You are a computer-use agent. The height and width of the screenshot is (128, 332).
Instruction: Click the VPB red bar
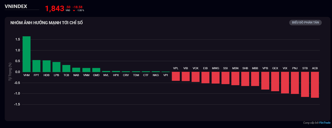[265, 81]
